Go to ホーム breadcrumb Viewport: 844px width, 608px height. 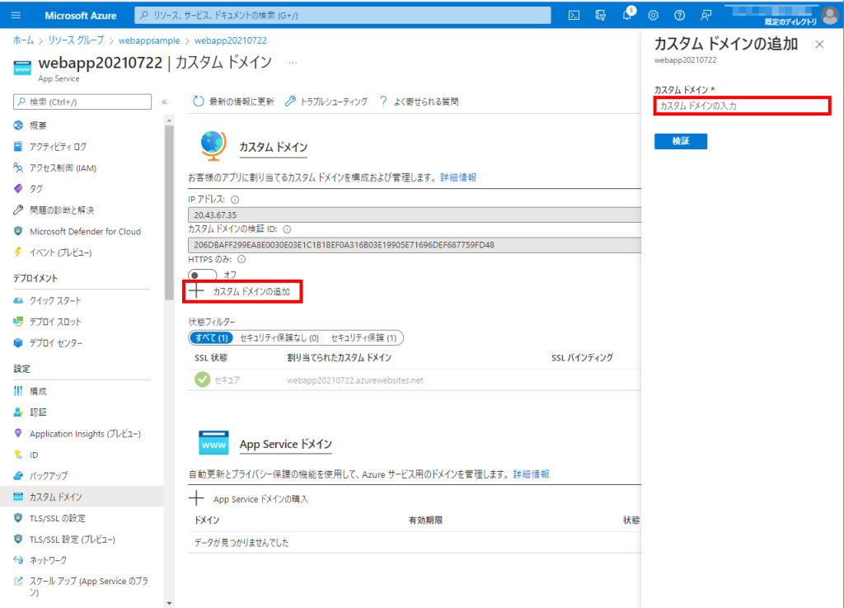pos(23,40)
